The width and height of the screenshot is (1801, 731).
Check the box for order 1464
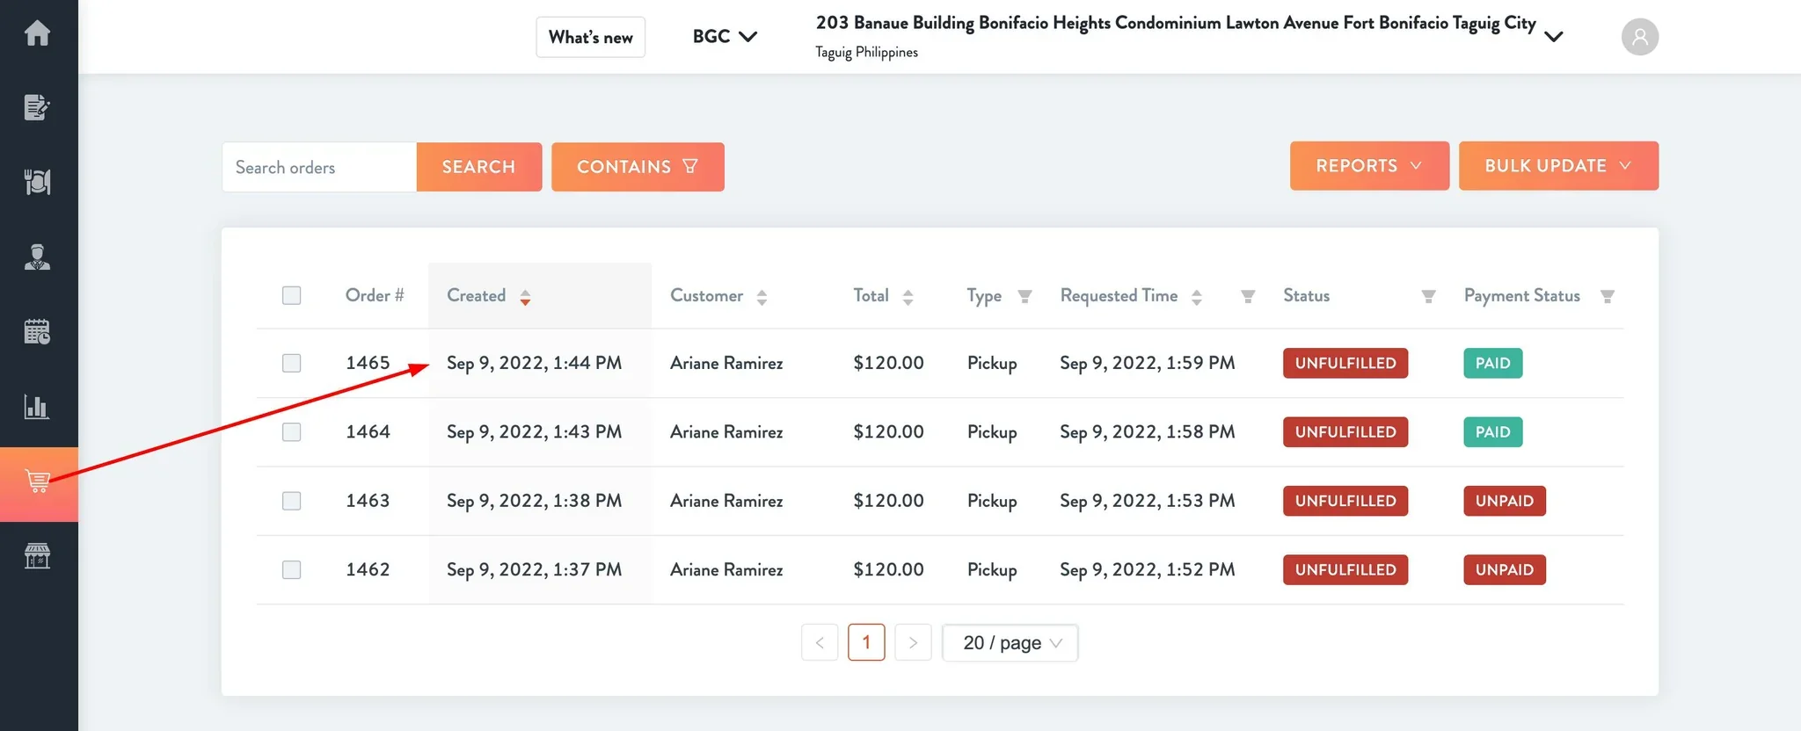click(291, 431)
